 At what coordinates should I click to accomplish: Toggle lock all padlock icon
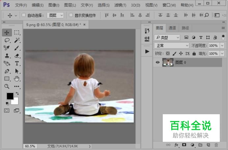pos(194,54)
